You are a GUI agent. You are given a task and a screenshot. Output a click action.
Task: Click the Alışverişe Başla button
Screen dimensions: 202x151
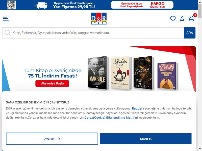point(52,84)
